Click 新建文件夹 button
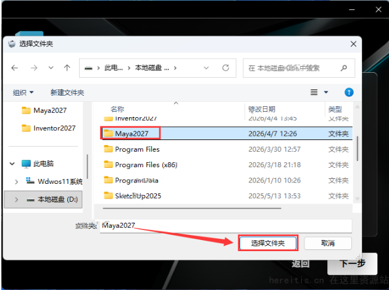Image resolution: width=389 pixels, height=290 pixels. pos(67,93)
